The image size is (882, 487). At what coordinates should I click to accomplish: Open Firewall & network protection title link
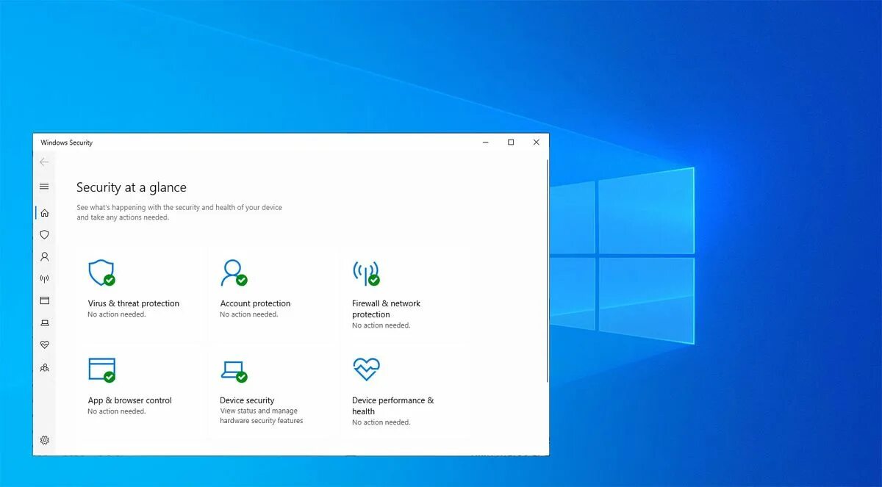point(386,309)
